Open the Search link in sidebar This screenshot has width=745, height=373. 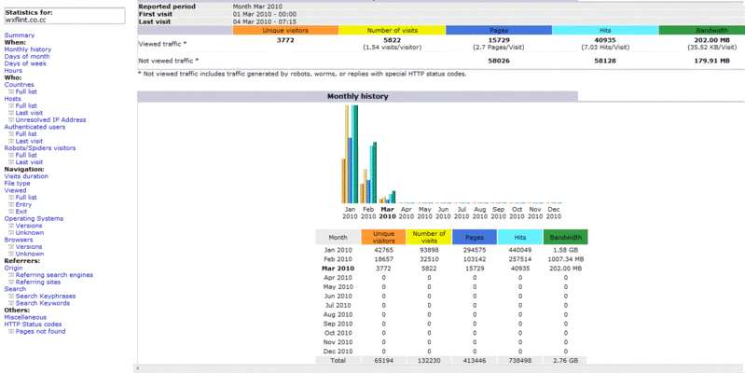(x=15, y=289)
